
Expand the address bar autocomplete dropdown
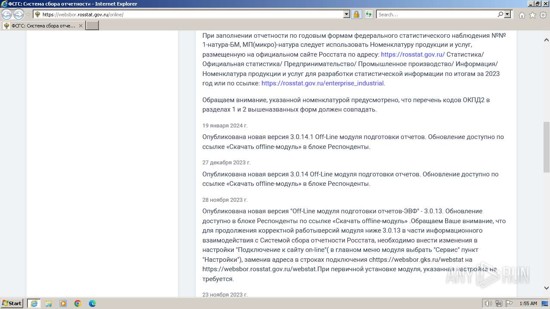pos(347,15)
